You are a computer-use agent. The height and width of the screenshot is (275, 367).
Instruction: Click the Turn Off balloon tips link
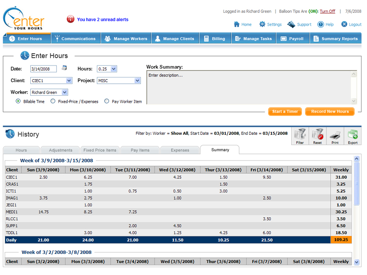327,11
